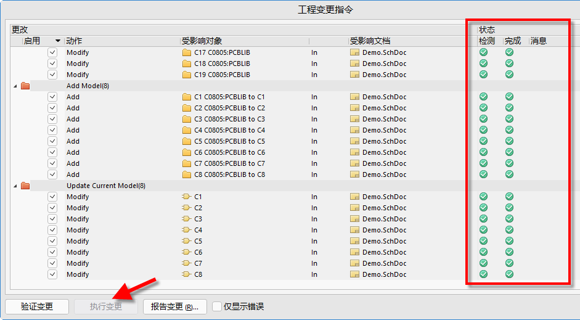Click the Demo.SchDoc document icon in C19 row
The width and height of the screenshot is (580, 320).
pyautogui.click(x=354, y=75)
